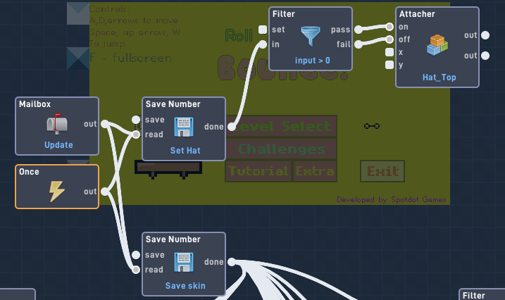Click the Save skin label
Image resolution: width=505 pixels, height=300 pixels.
point(185,285)
